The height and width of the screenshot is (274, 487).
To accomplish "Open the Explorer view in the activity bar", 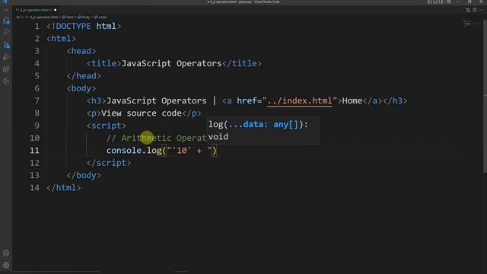I will click(6, 21).
